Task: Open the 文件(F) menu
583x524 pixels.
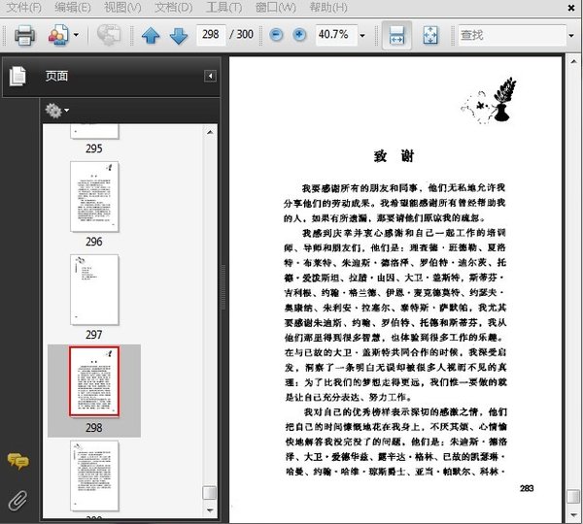Action: click(23, 7)
